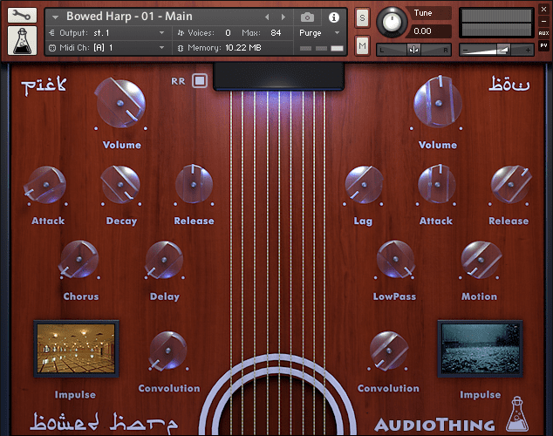Viewport: 553px width, 436px height.
Task: Click the Bow Volume knob
Action: (x=438, y=103)
